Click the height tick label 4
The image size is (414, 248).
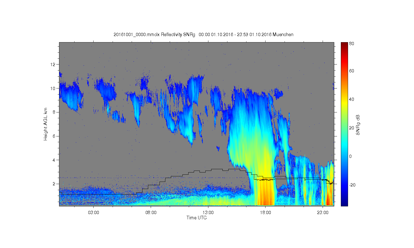coord(54,160)
